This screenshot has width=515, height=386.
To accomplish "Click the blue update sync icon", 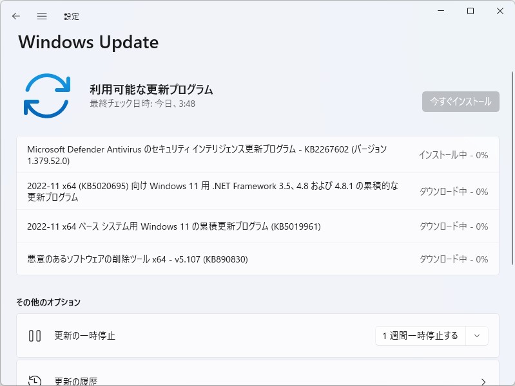I will coord(47,96).
